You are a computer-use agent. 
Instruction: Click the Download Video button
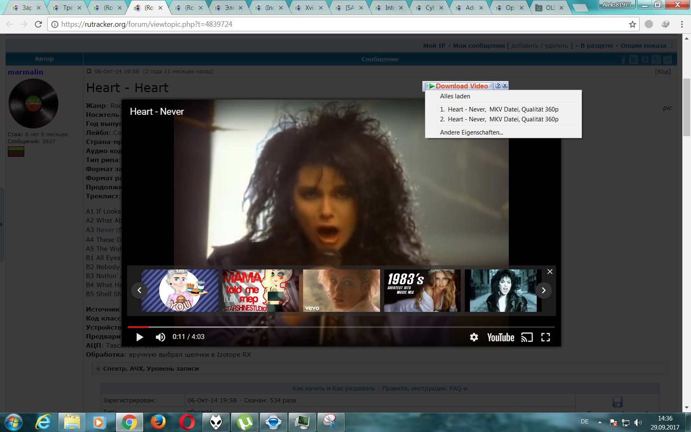point(459,86)
